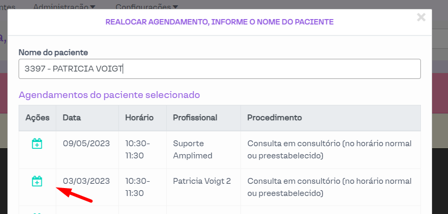Click the Procedimento column header
The height and width of the screenshot is (214, 448).
(274, 117)
